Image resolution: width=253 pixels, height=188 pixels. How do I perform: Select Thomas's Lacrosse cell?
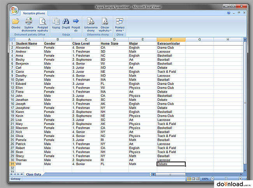(x=171, y=160)
